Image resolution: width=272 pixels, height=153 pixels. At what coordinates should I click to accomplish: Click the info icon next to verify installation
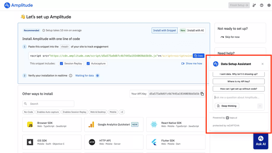[x=71, y=76]
